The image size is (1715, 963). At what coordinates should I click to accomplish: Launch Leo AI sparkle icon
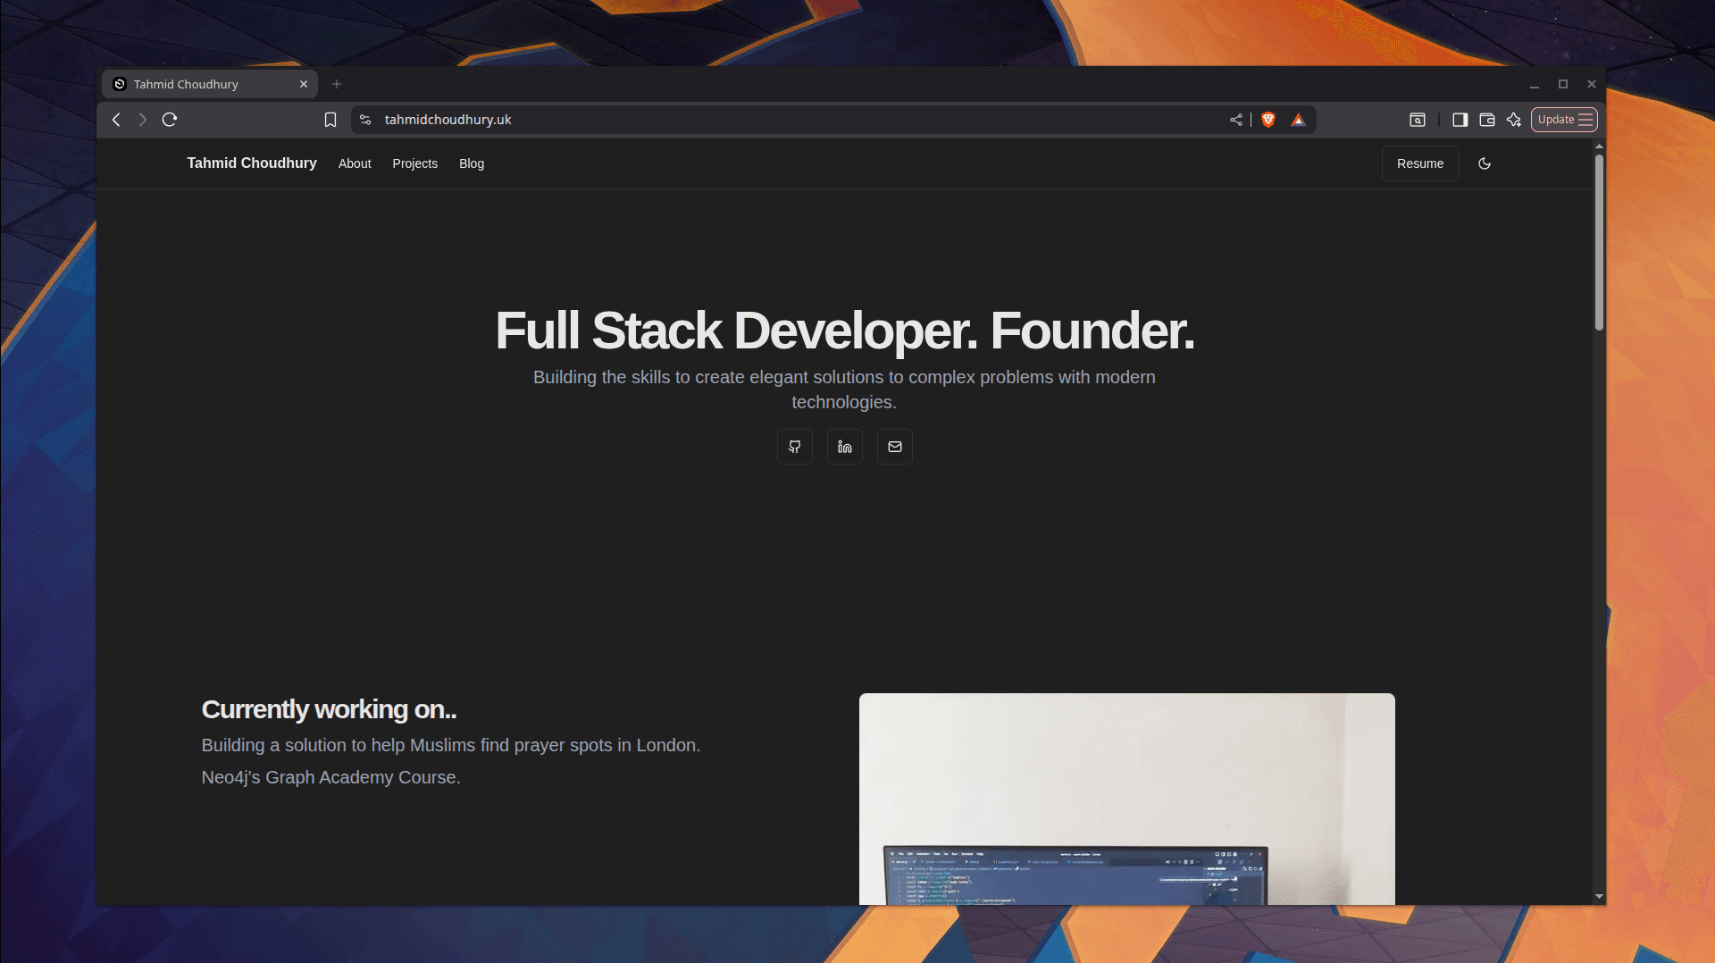click(1513, 119)
